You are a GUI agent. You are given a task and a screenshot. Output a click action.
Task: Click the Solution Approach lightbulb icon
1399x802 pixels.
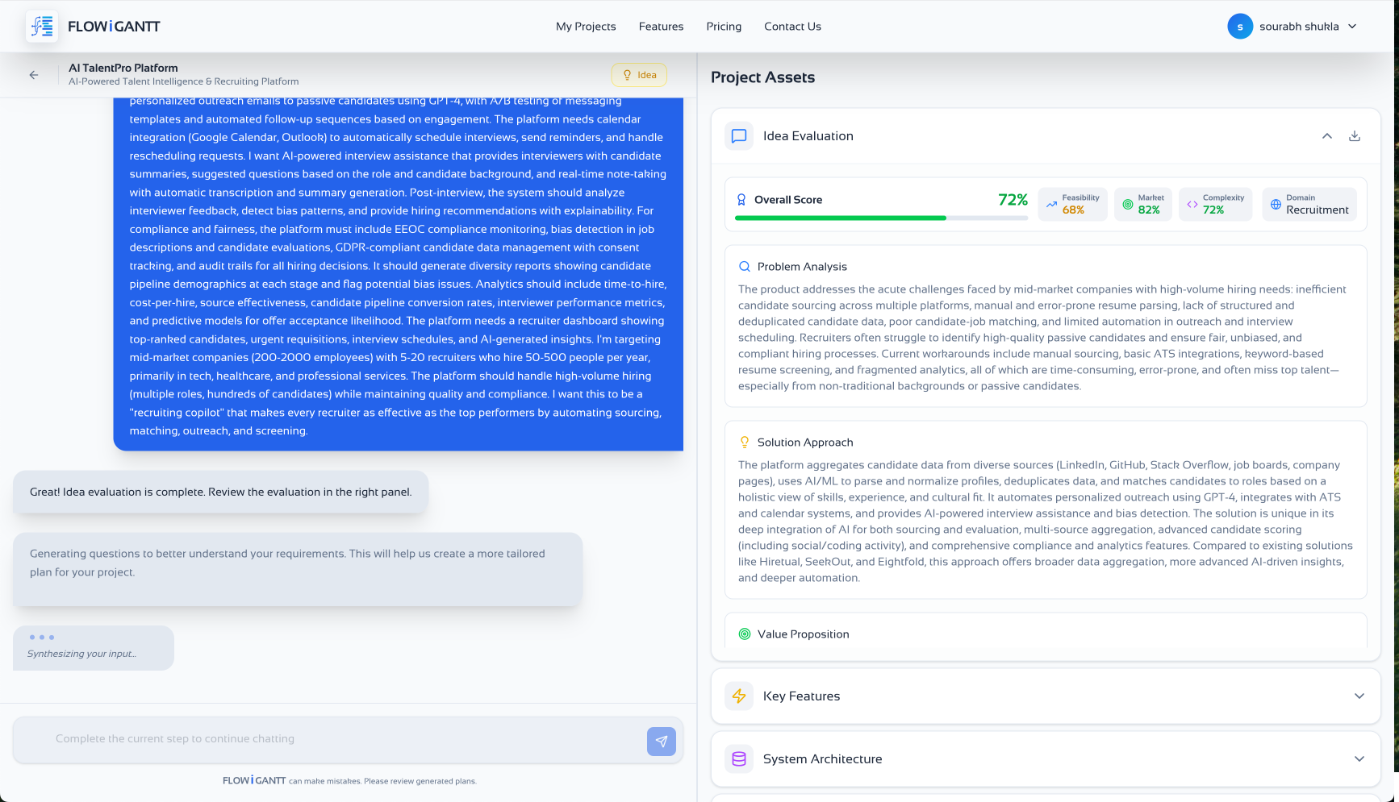pyautogui.click(x=744, y=443)
